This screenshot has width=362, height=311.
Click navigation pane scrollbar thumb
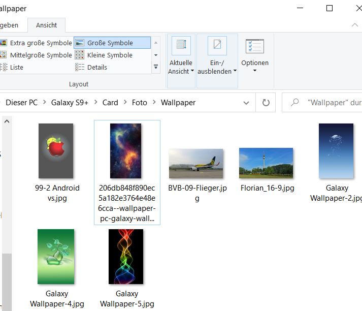pyautogui.click(x=7, y=282)
